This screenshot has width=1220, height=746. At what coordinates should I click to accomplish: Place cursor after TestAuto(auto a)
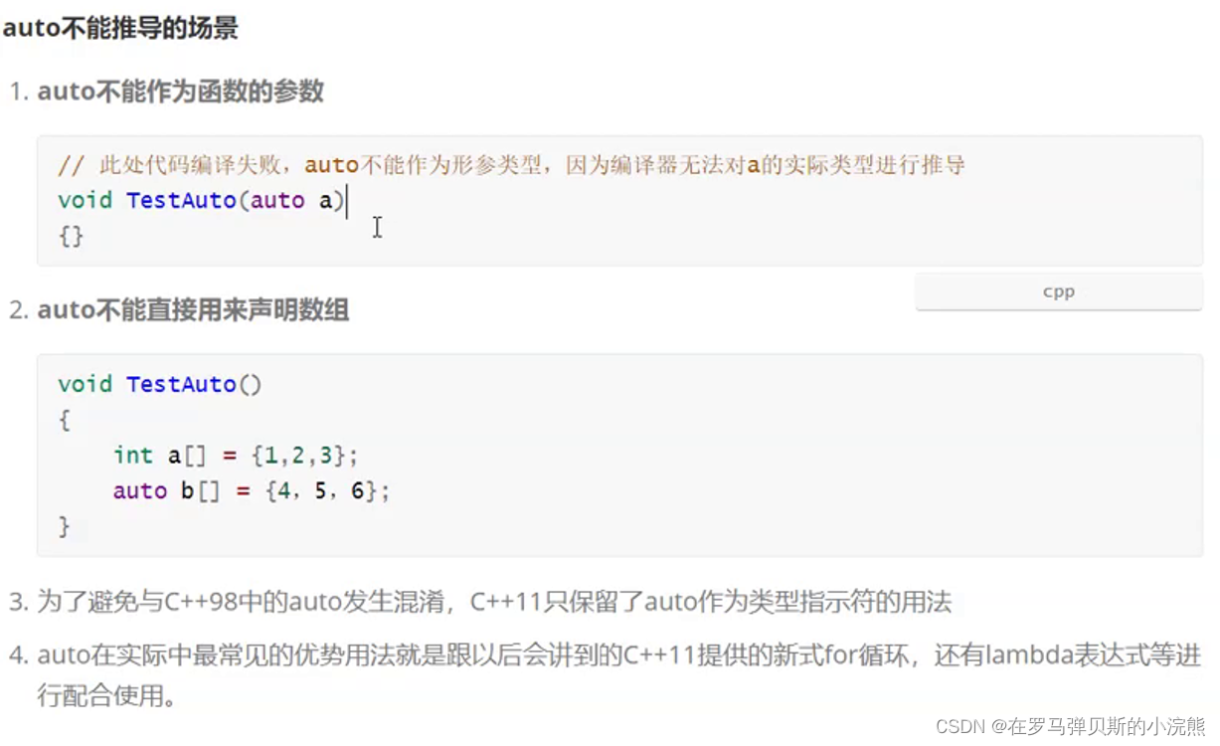point(346,201)
